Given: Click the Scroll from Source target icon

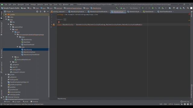Looking at the screenshot, I should [37, 11].
